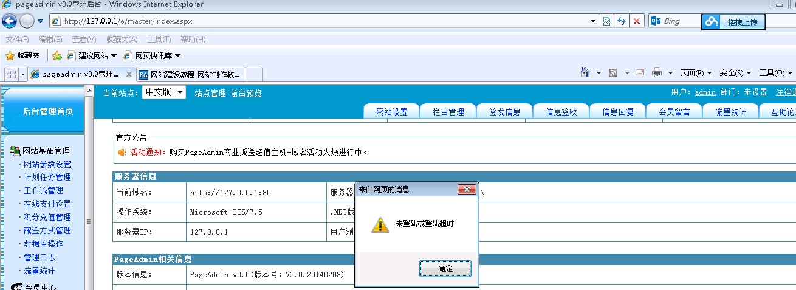This screenshot has height=290, width=796.
Task: Click the browser Forward arrow button
Action: (27, 21)
